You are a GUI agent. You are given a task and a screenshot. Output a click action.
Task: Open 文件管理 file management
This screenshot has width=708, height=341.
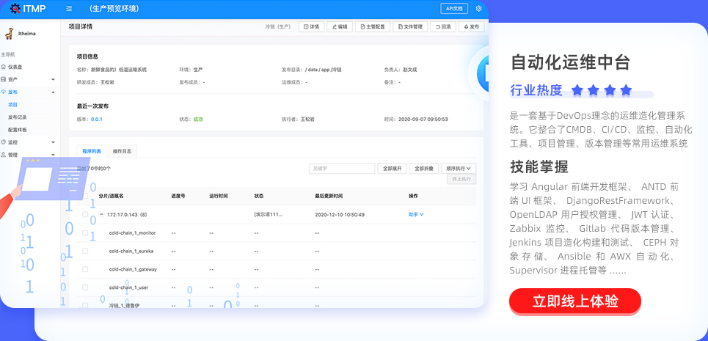coord(410,26)
